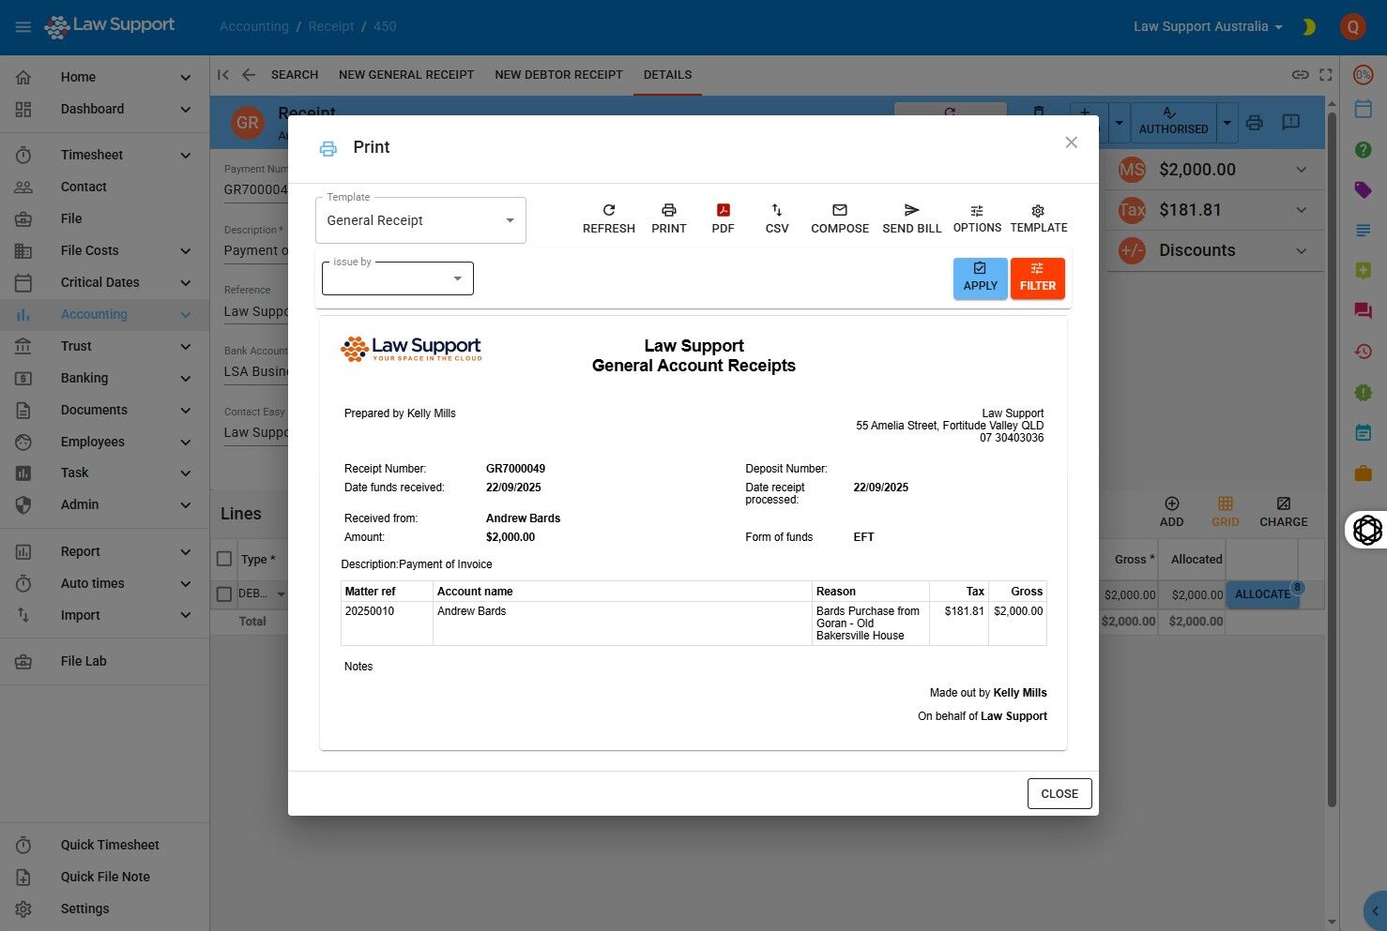
Task: Toggle dark mode moon icon
Action: (1309, 27)
